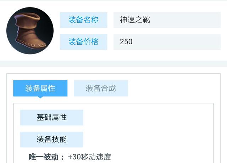Click the pointer triangle under 装备属性 tab

click(x=40, y=97)
